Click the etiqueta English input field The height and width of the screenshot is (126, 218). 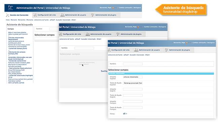click(133, 89)
